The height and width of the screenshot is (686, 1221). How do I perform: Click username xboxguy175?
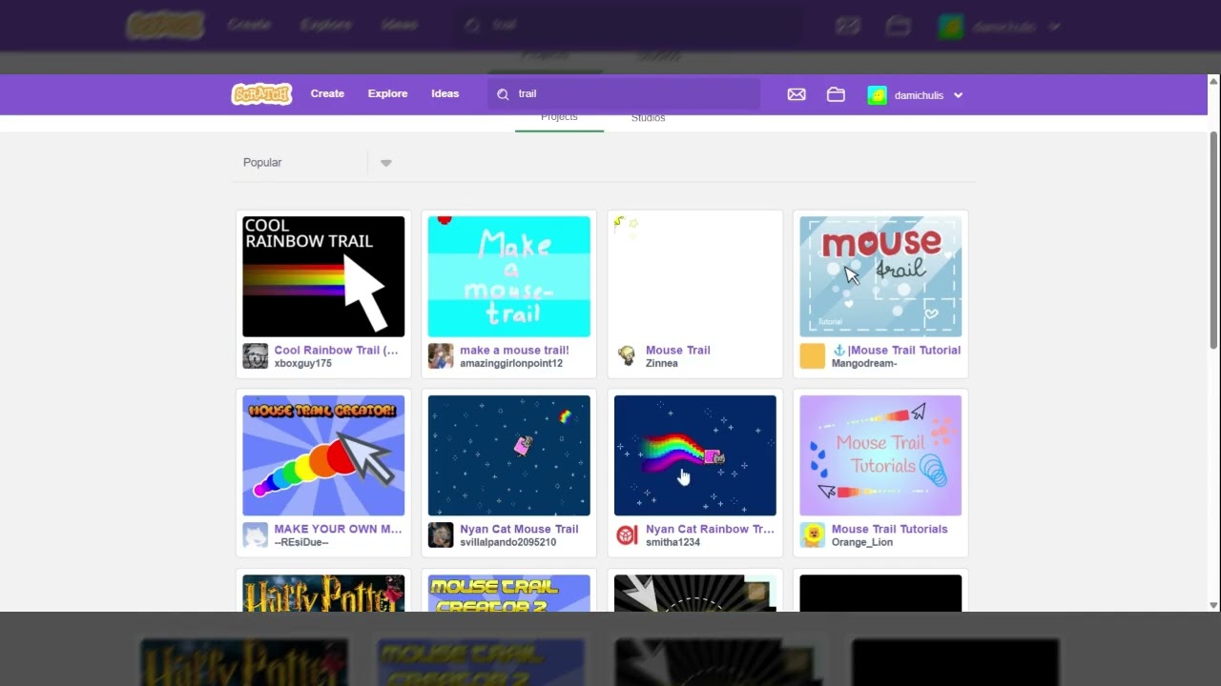point(302,363)
